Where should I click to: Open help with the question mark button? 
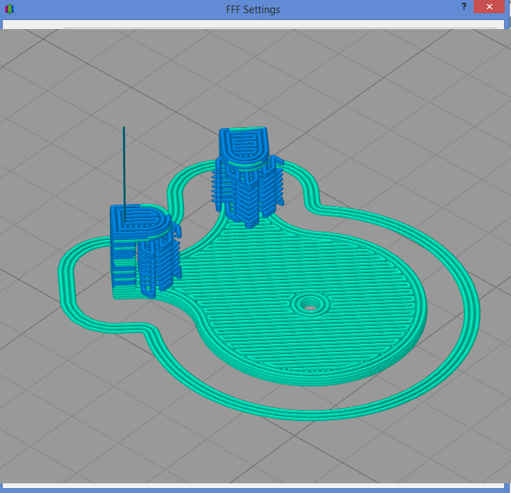pos(463,6)
